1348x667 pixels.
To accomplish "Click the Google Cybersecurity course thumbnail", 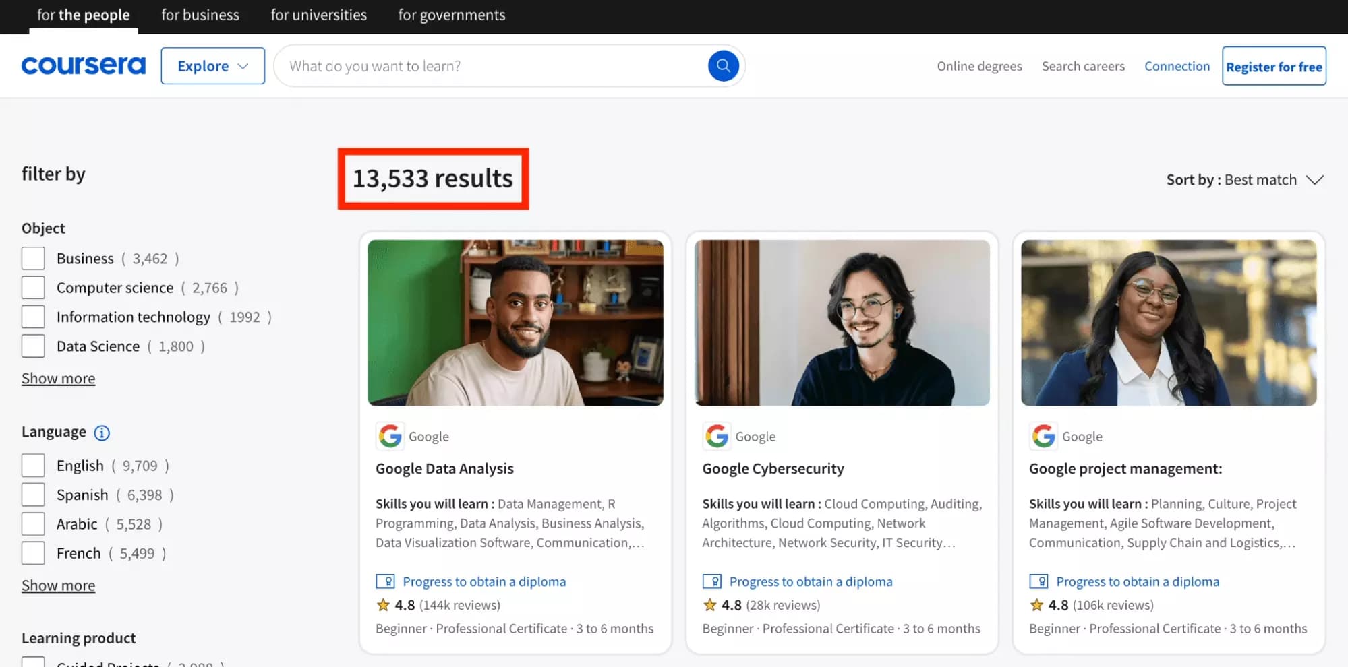I will tap(842, 323).
